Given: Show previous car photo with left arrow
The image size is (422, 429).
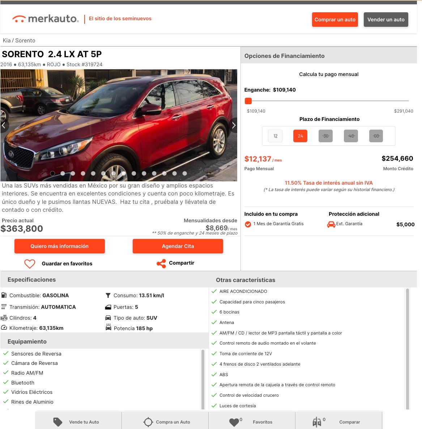Looking at the screenshot, I should pyautogui.click(x=4, y=125).
